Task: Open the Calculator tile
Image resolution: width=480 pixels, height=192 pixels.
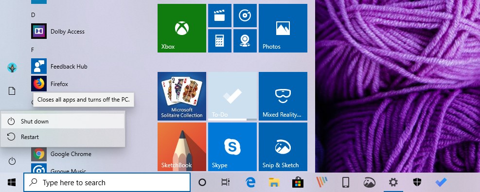Action: tap(219, 41)
